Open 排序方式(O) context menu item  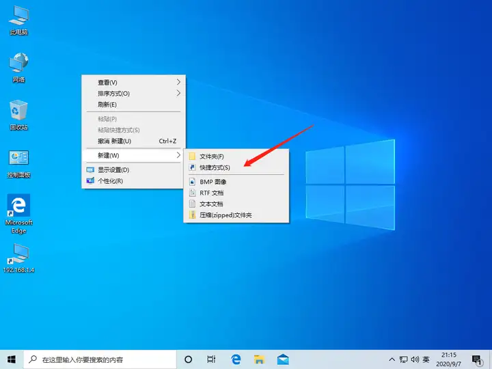[134, 94]
